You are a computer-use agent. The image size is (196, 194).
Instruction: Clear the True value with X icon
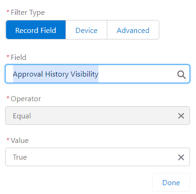coord(181,157)
